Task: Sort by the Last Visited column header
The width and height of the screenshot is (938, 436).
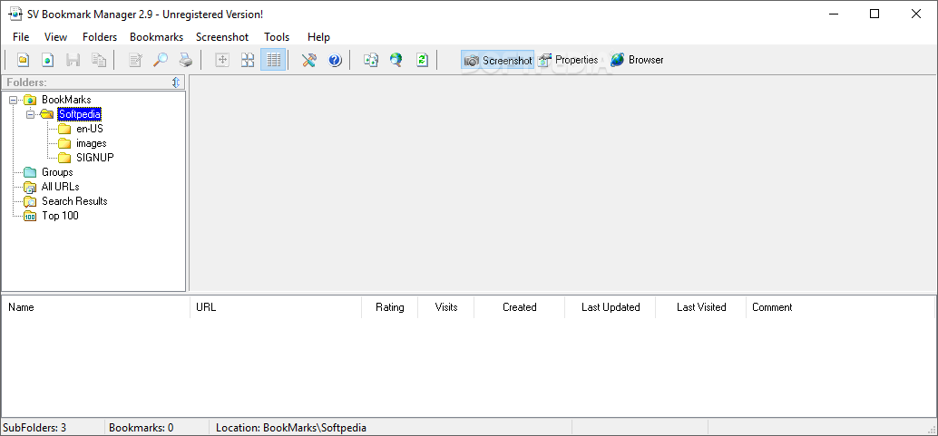Action: (x=700, y=307)
